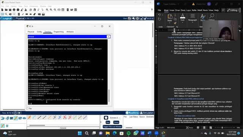The height and width of the screenshot is (137, 243).
Task: Click Undo arrow in Packet Tracer toolbar
Action: pos(38,10)
